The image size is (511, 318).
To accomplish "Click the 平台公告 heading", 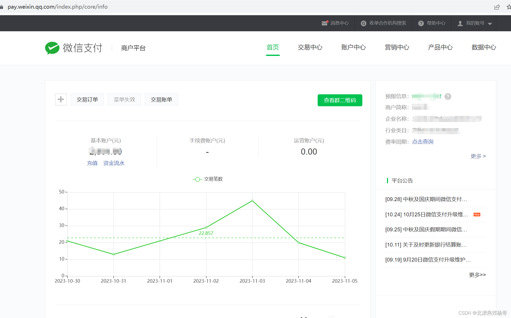I will [x=402, y=181].
